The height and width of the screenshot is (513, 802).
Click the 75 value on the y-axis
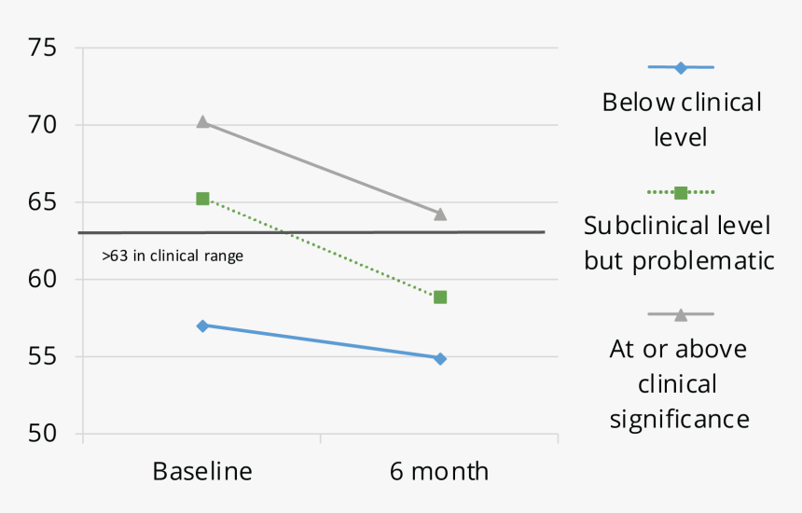43,48
